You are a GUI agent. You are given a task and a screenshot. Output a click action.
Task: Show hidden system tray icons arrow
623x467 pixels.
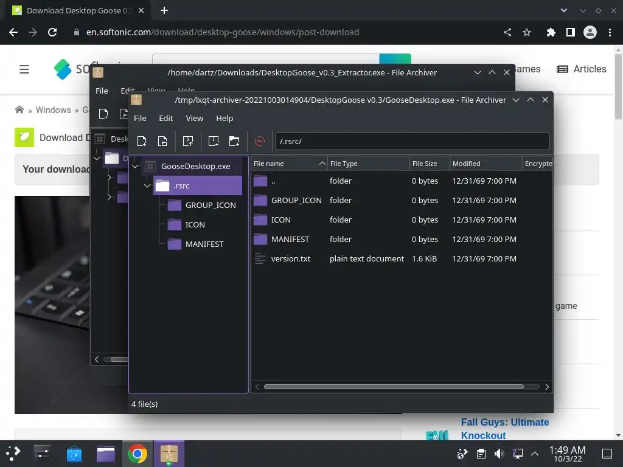535,454
